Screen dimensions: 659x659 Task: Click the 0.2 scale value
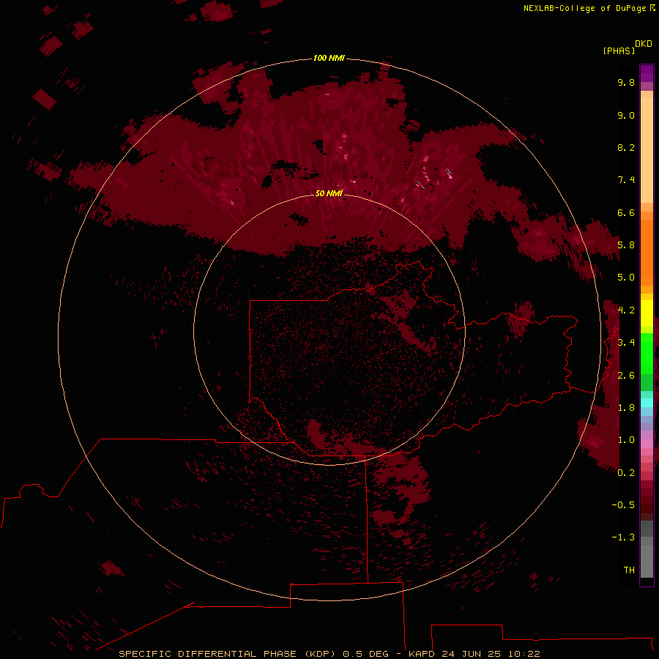(x=626, y=473)
